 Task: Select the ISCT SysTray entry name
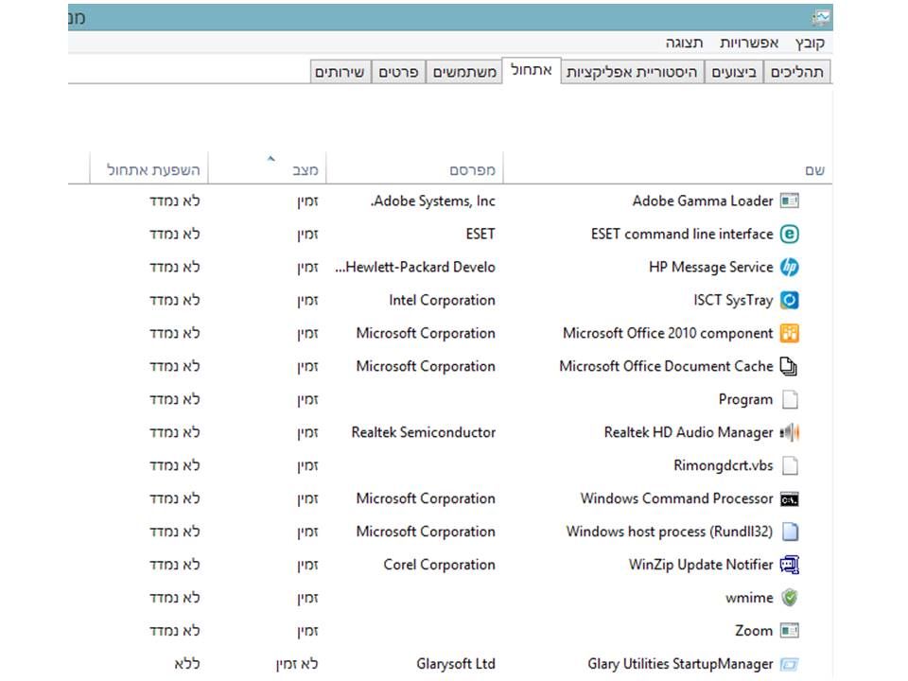tap(733, 300)
